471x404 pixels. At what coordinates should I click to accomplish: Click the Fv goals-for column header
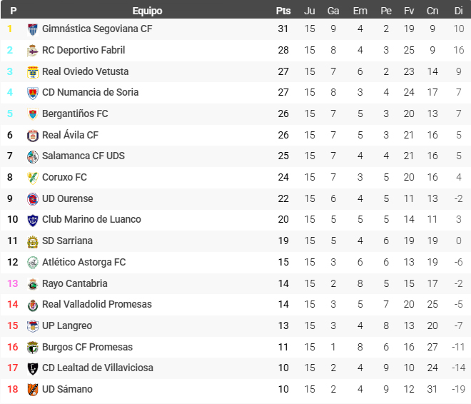pyautogui.click(x=409, y=11)
